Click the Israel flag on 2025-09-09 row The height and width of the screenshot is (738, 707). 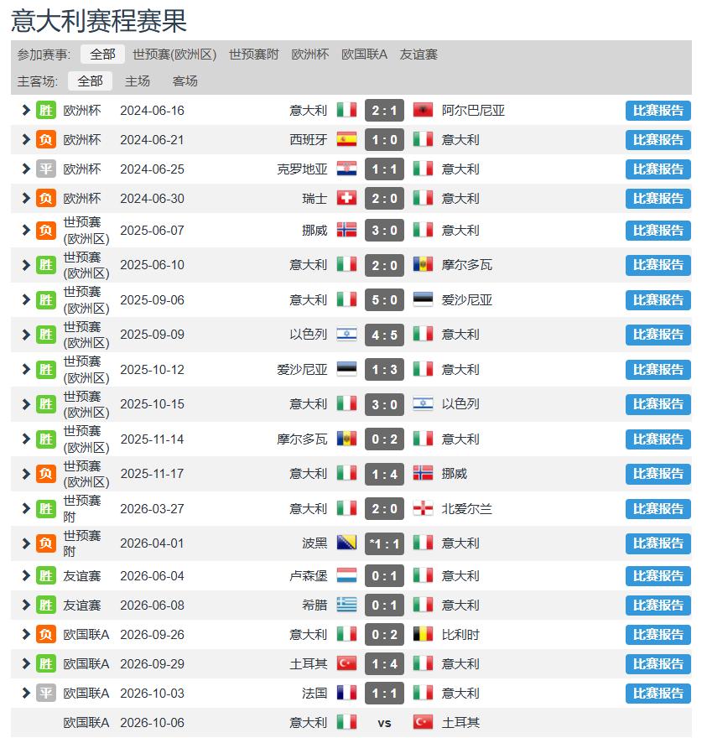[x=346, y=335]
